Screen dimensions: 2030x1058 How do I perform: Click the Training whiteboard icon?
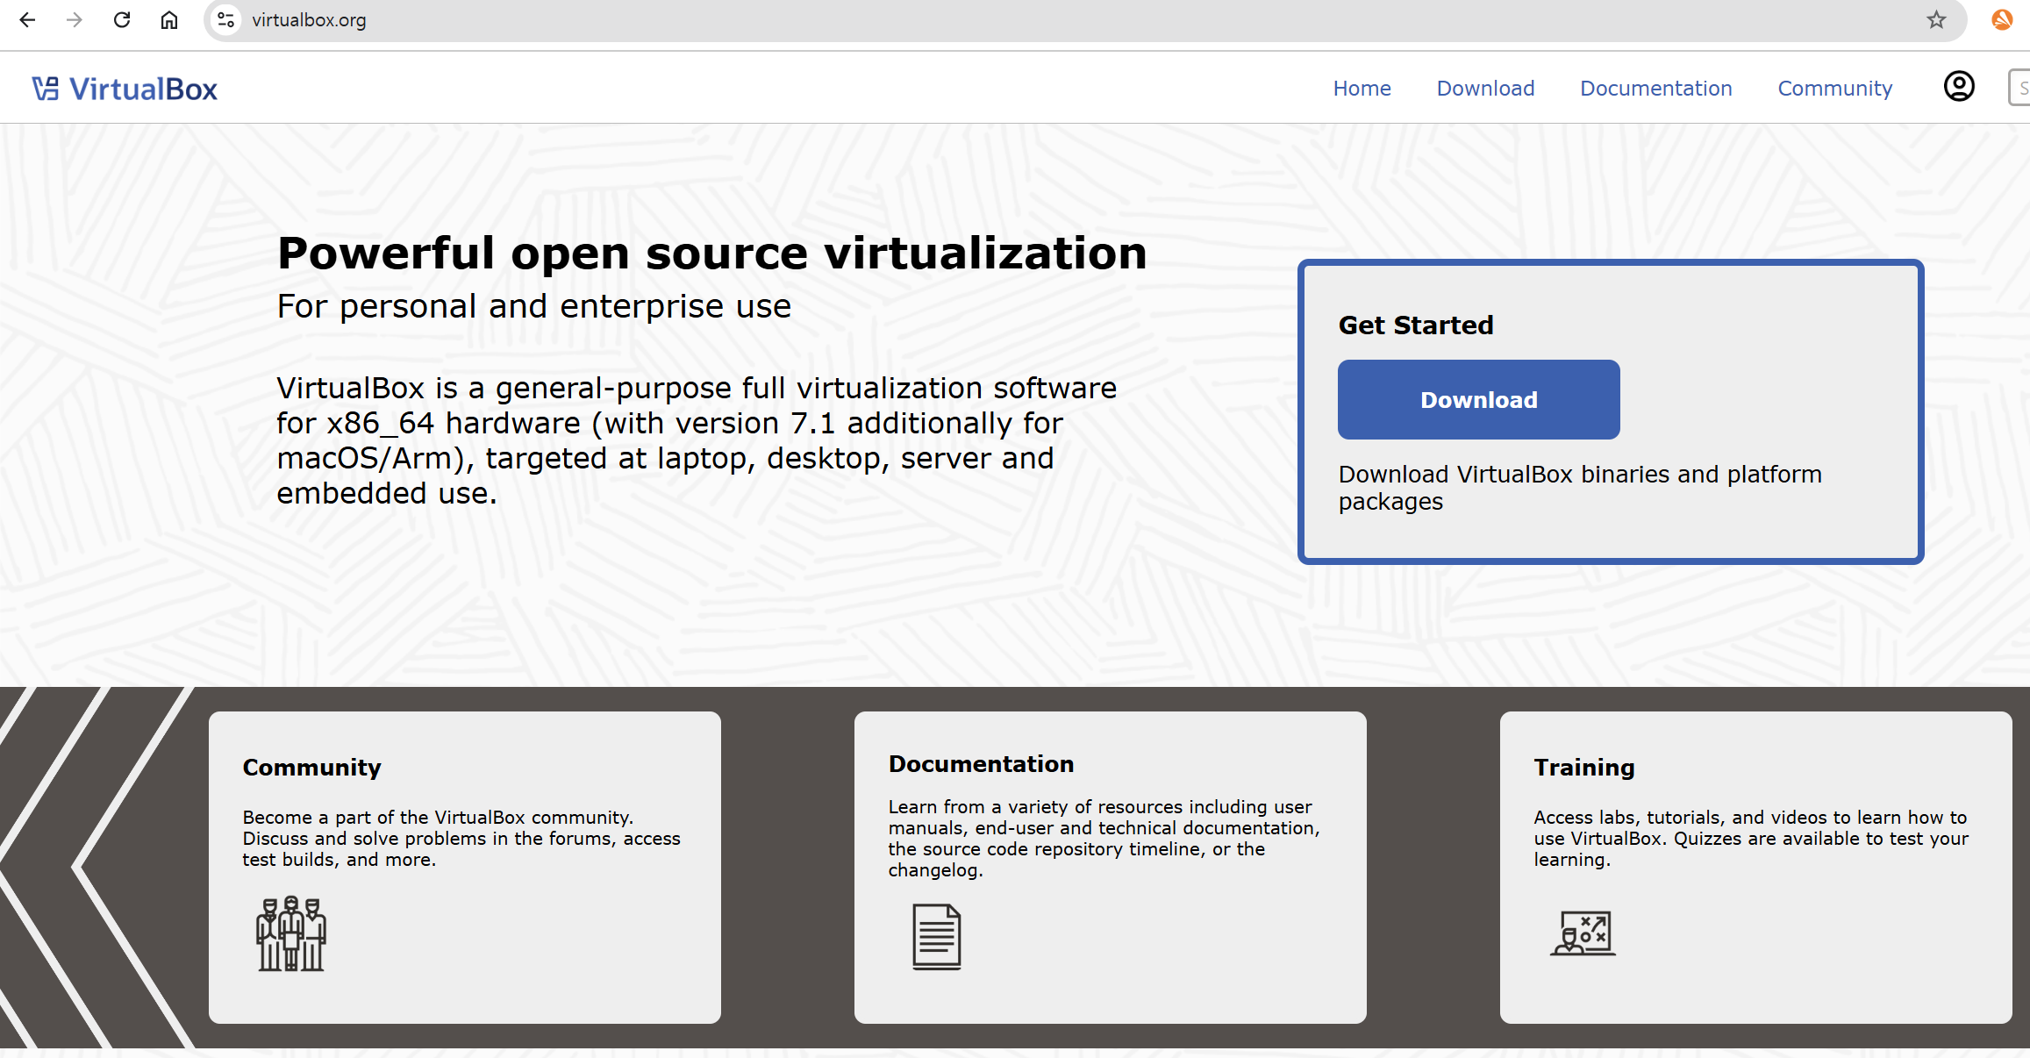tap(1583, 933)
